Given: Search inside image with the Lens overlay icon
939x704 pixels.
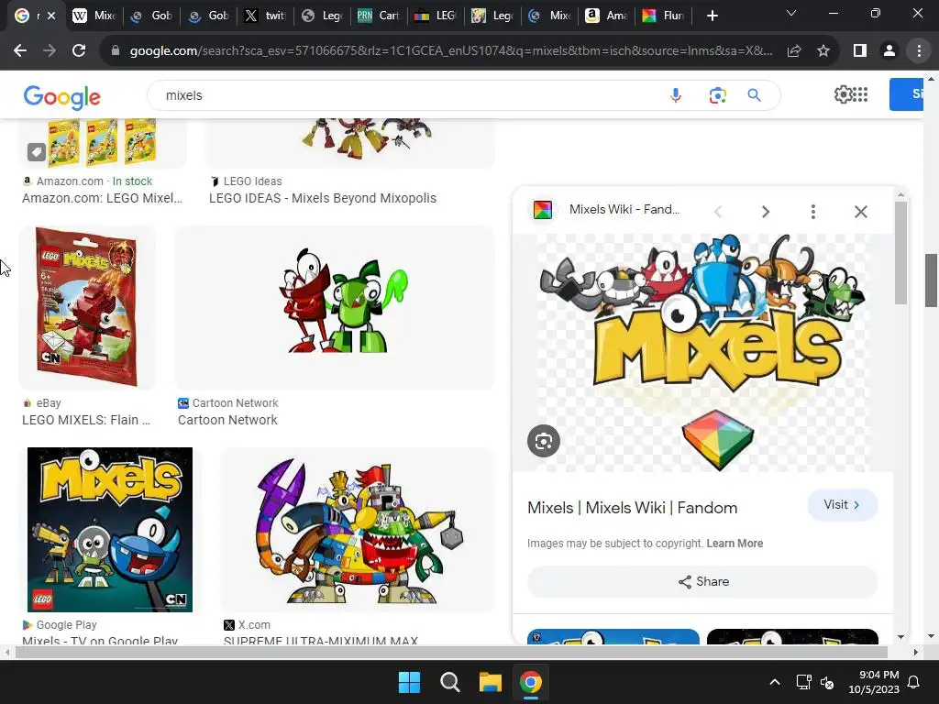Looking at the screenshot, I should [543, 441].
